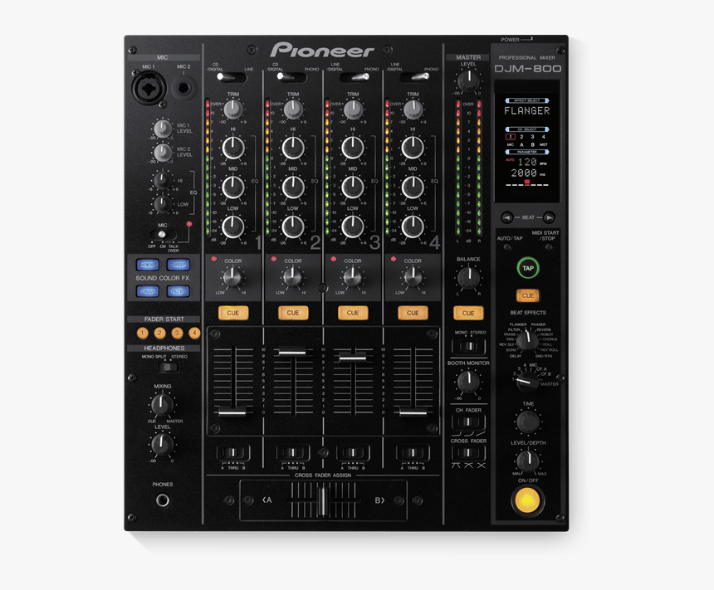This screenshot has width=714, height=590.
Task: Click the CRUSH Sound Color FX button
Action: (x=148, y=291)
